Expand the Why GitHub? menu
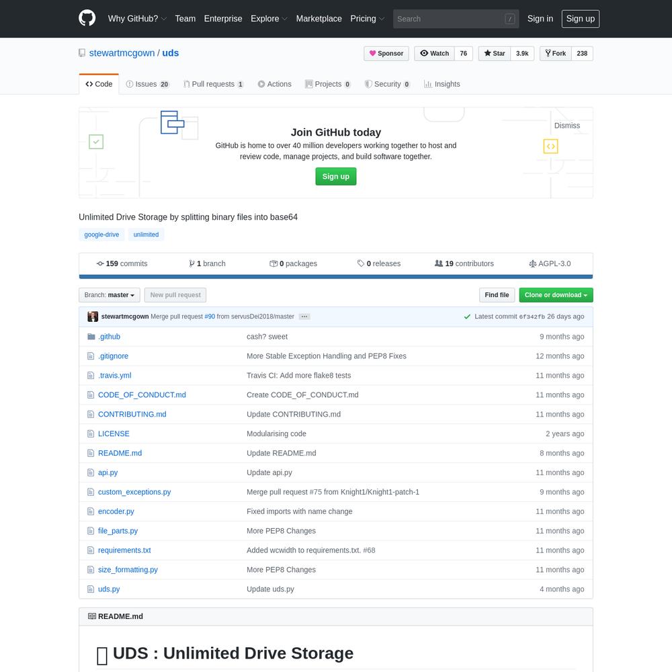672x672 pixels. click(x=137, y=19)
